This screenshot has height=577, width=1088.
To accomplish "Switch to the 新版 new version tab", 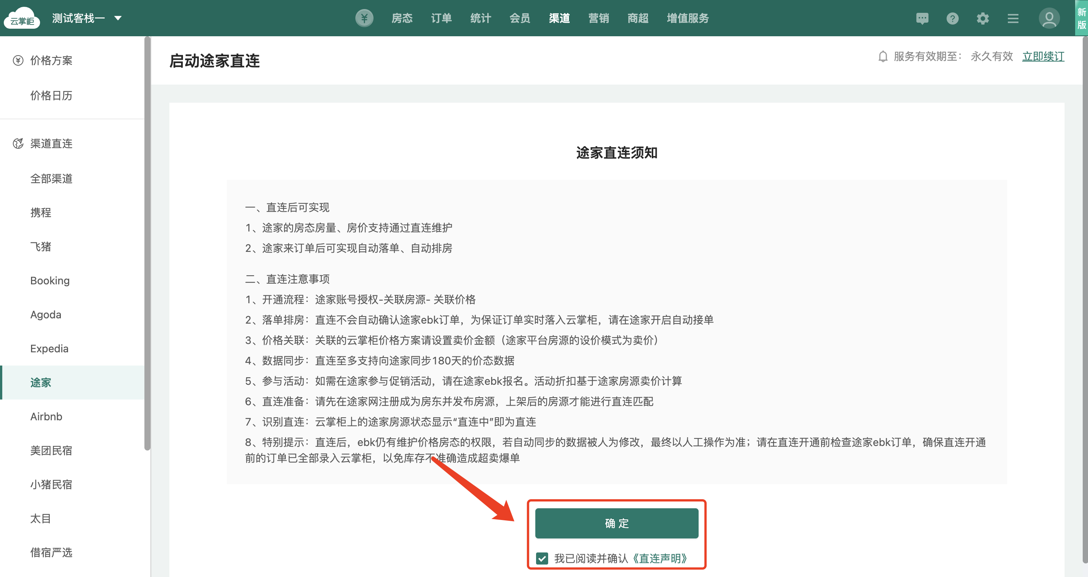I will (x=1081, y=19).
